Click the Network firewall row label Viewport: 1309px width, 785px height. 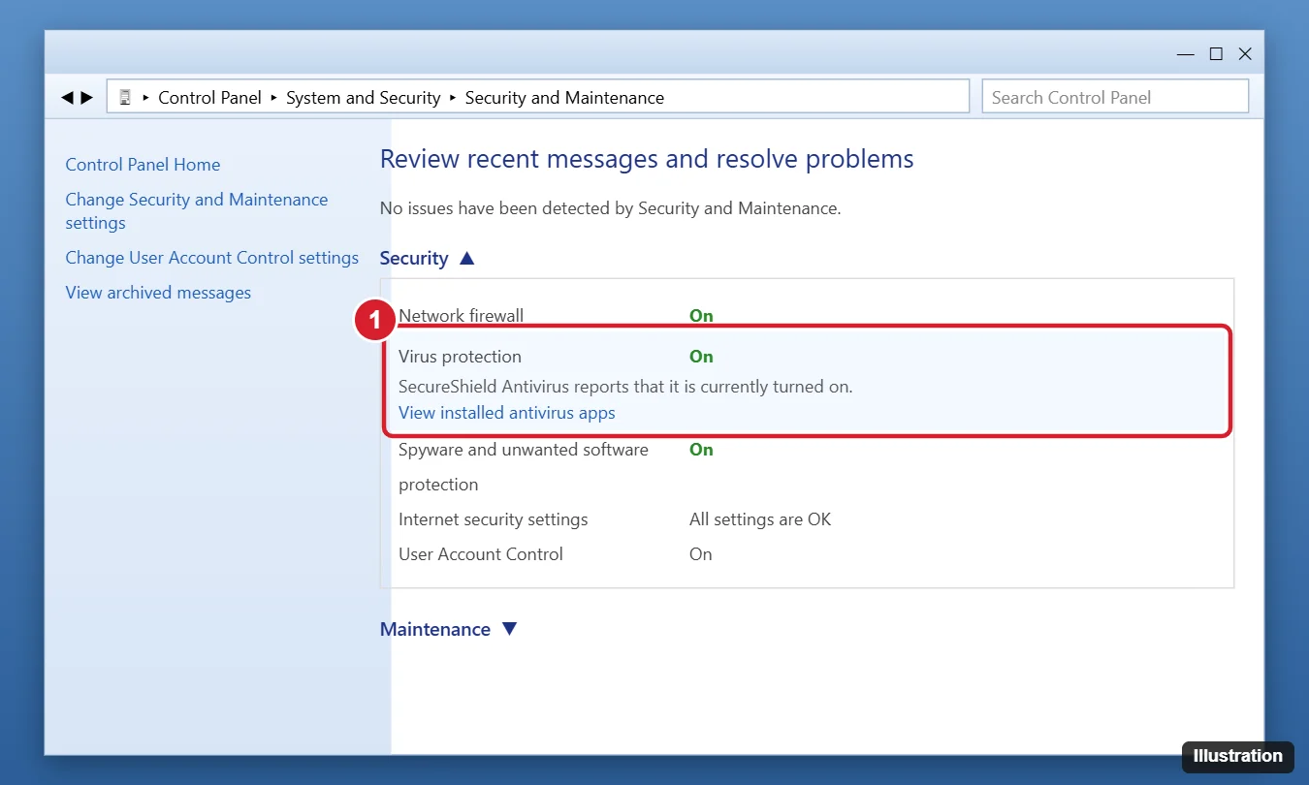coord(462,316)
